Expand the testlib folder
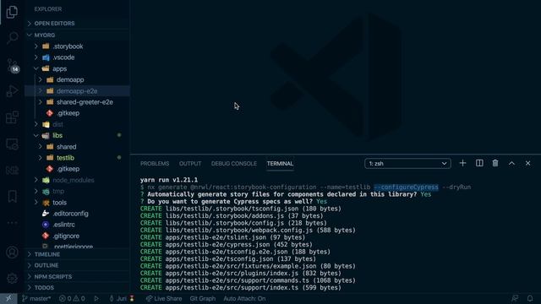This screenshot has width=541, height=304. pos(77,158)
